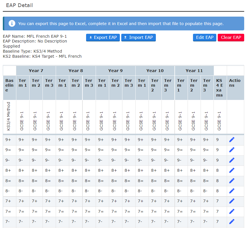The height and width of the screenshot is (228, 247).
Task: Click the KS4 Exams cell in 8+ row
Action: (217, 170)
